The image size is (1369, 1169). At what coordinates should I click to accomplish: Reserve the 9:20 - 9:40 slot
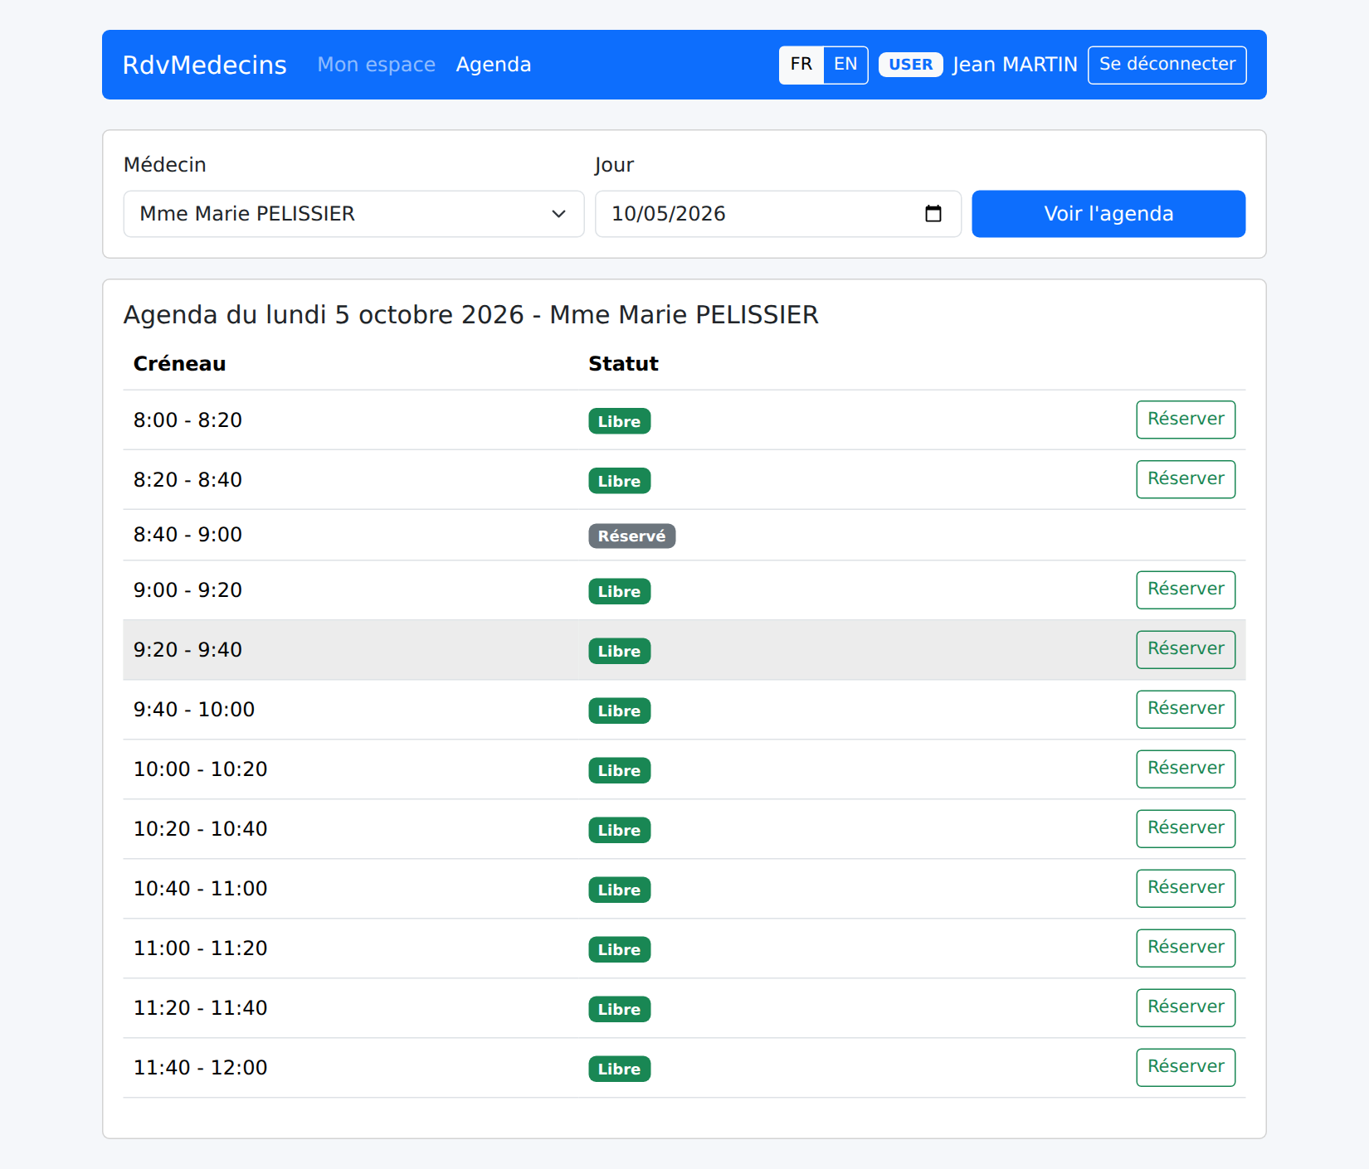1186,649
